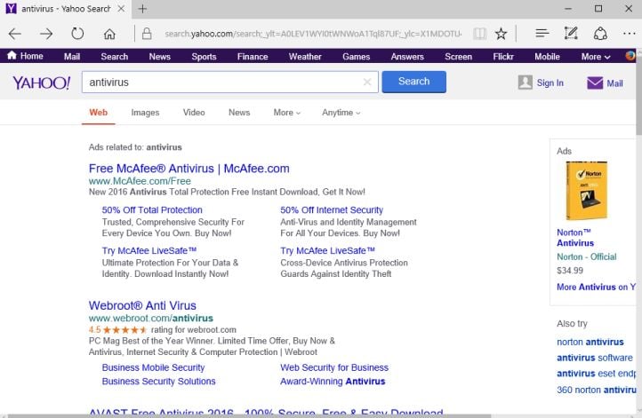Select the Web results tab

click(x=99, y=113)
